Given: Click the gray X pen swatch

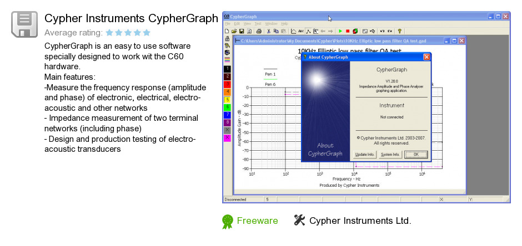Looking at the screenshot, I should coord(227,130).
